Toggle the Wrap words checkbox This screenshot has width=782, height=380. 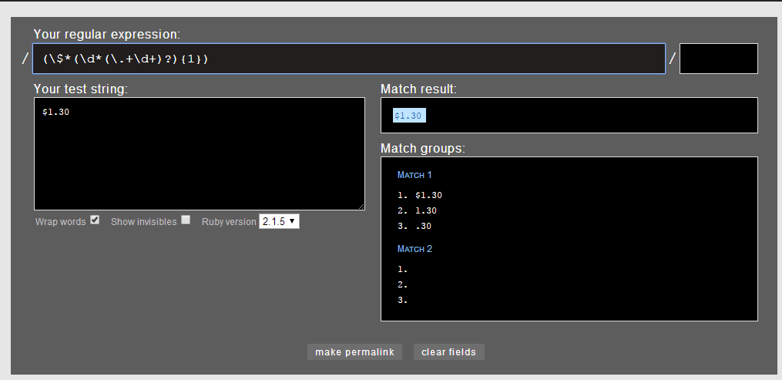tap(95, 220)
